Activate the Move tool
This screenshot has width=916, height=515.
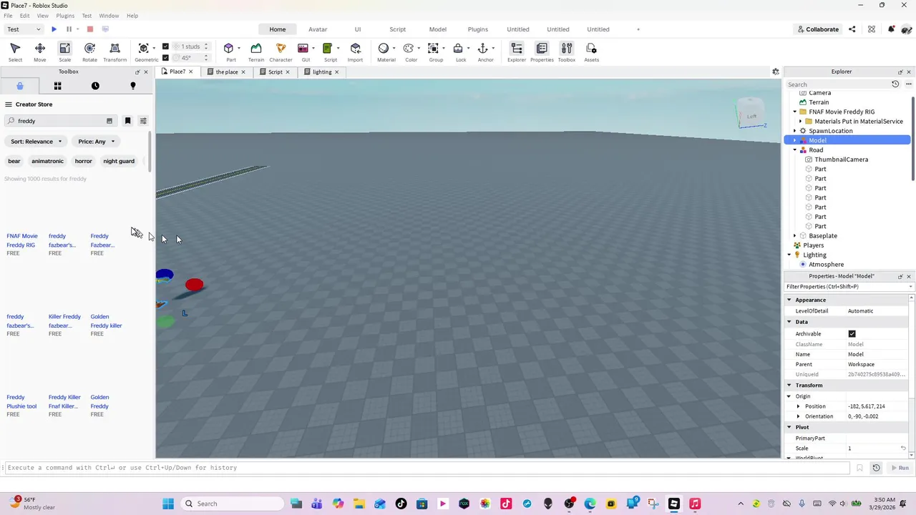tap(40, 51)
